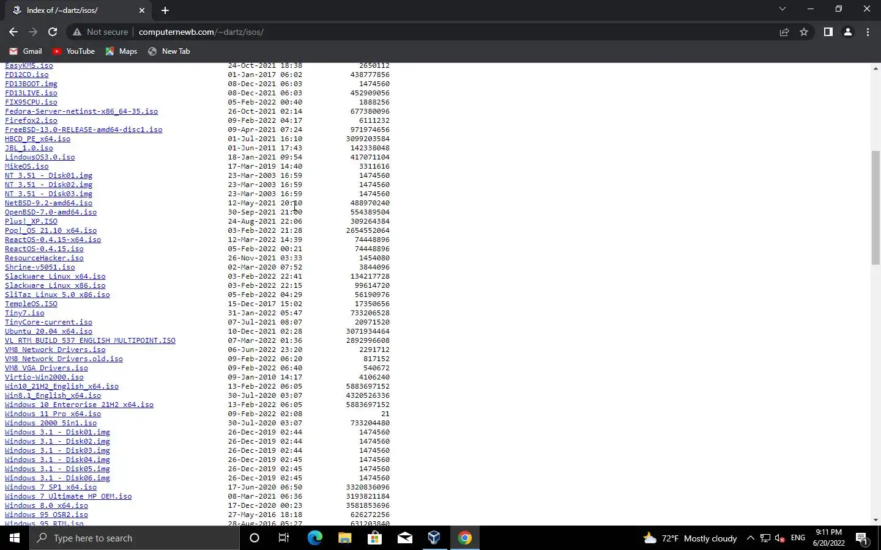
Task: Select the file size 5883697152 of Win10_21H2_English_x64.iso
Action: coord(368,386)
